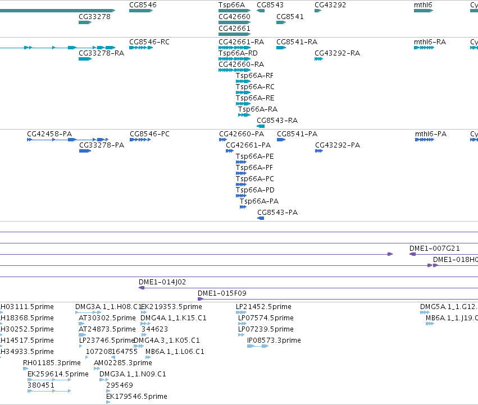Click the CG42660-RA transcript
478x405 pixels.
pos(234,70)
